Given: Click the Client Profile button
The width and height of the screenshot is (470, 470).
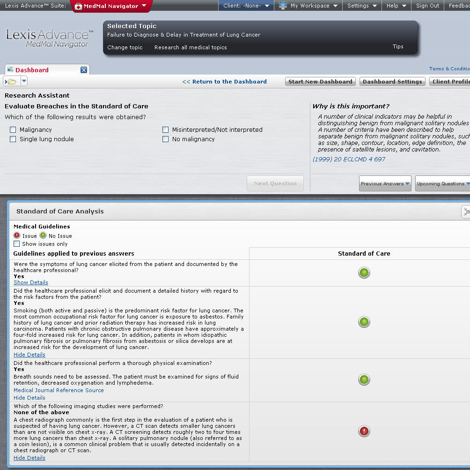Looking at the screenshot, I should 449,82.
